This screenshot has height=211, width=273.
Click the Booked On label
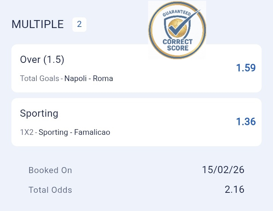pyautogui.click(x=50, y=170)
